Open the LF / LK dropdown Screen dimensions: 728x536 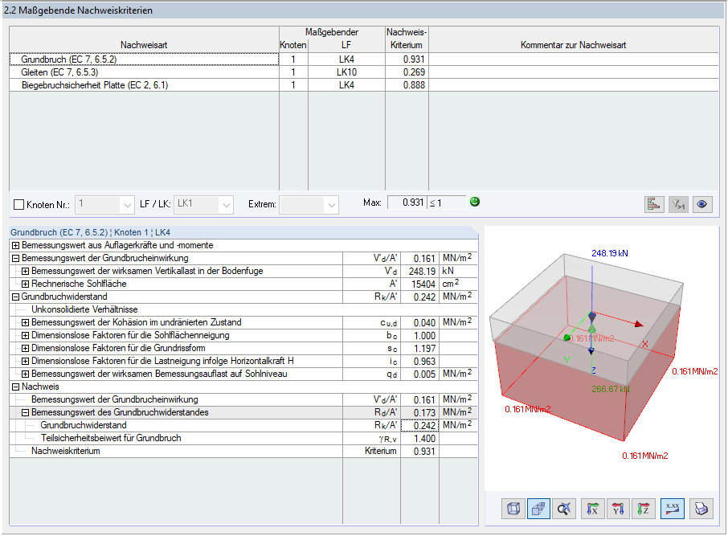[226, 205]
